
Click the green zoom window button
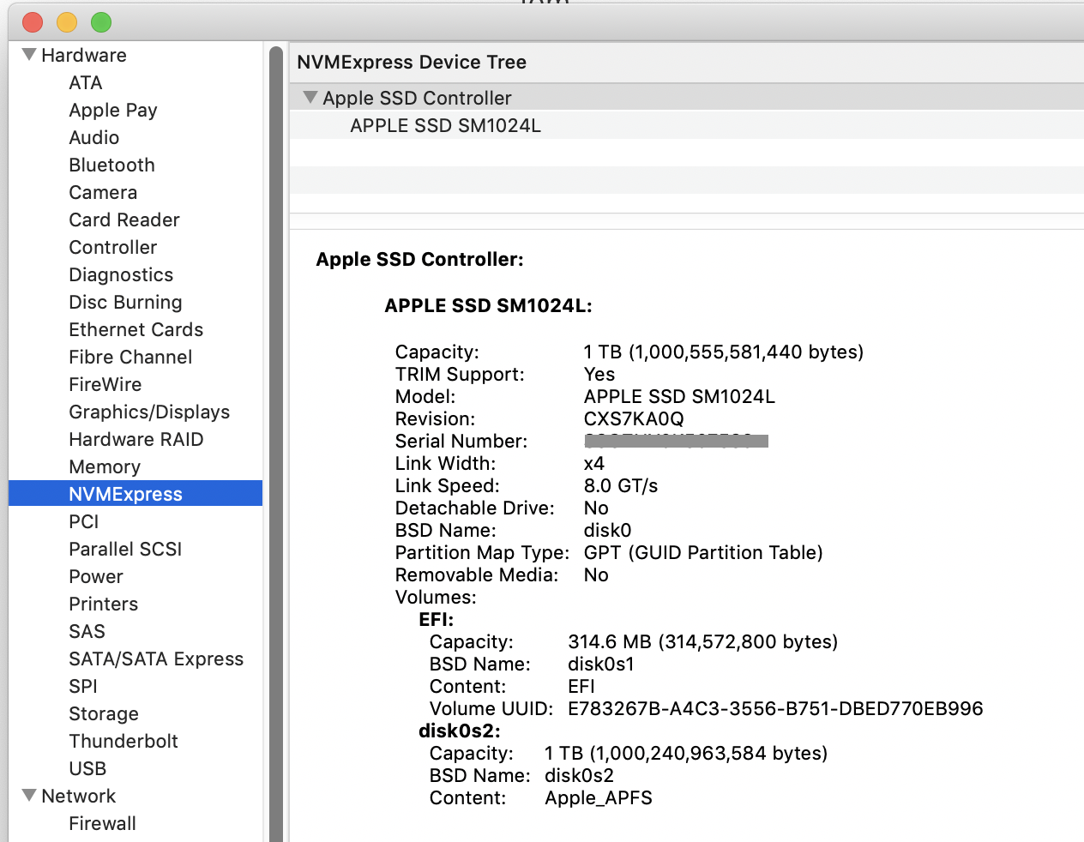(101, 22)
